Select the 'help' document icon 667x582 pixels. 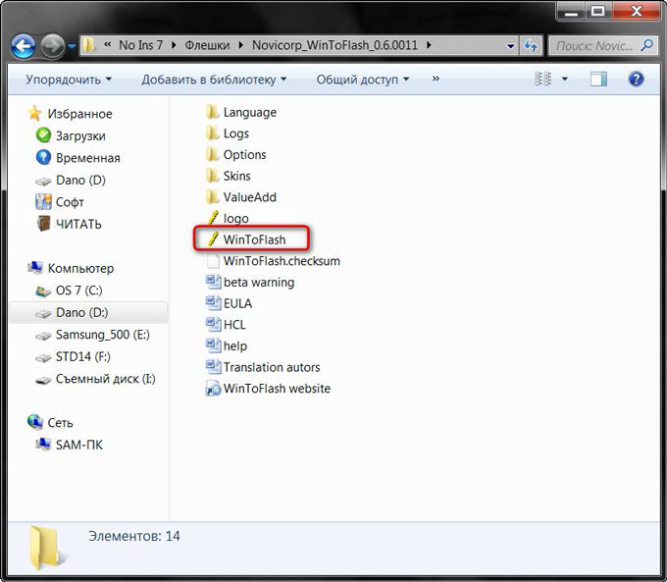(213, 345)
